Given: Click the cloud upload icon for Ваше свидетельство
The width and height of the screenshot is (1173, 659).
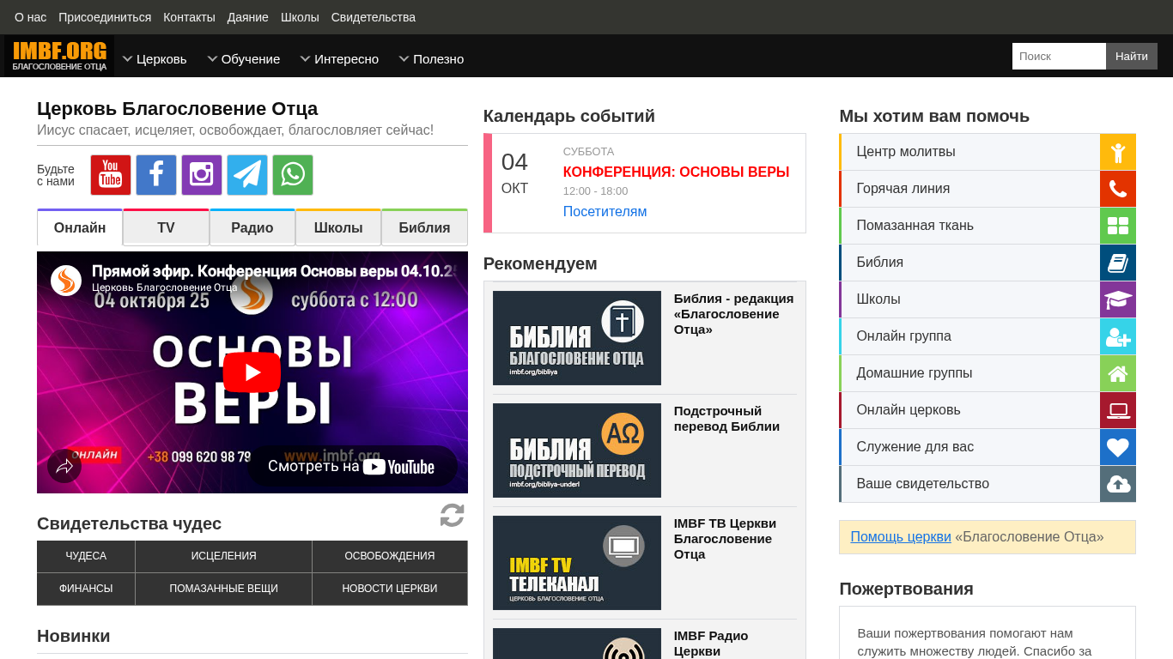Looking at the screenshot, I should pos(1118,484).
